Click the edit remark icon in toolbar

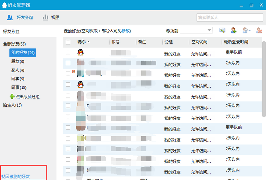(222, 30)
